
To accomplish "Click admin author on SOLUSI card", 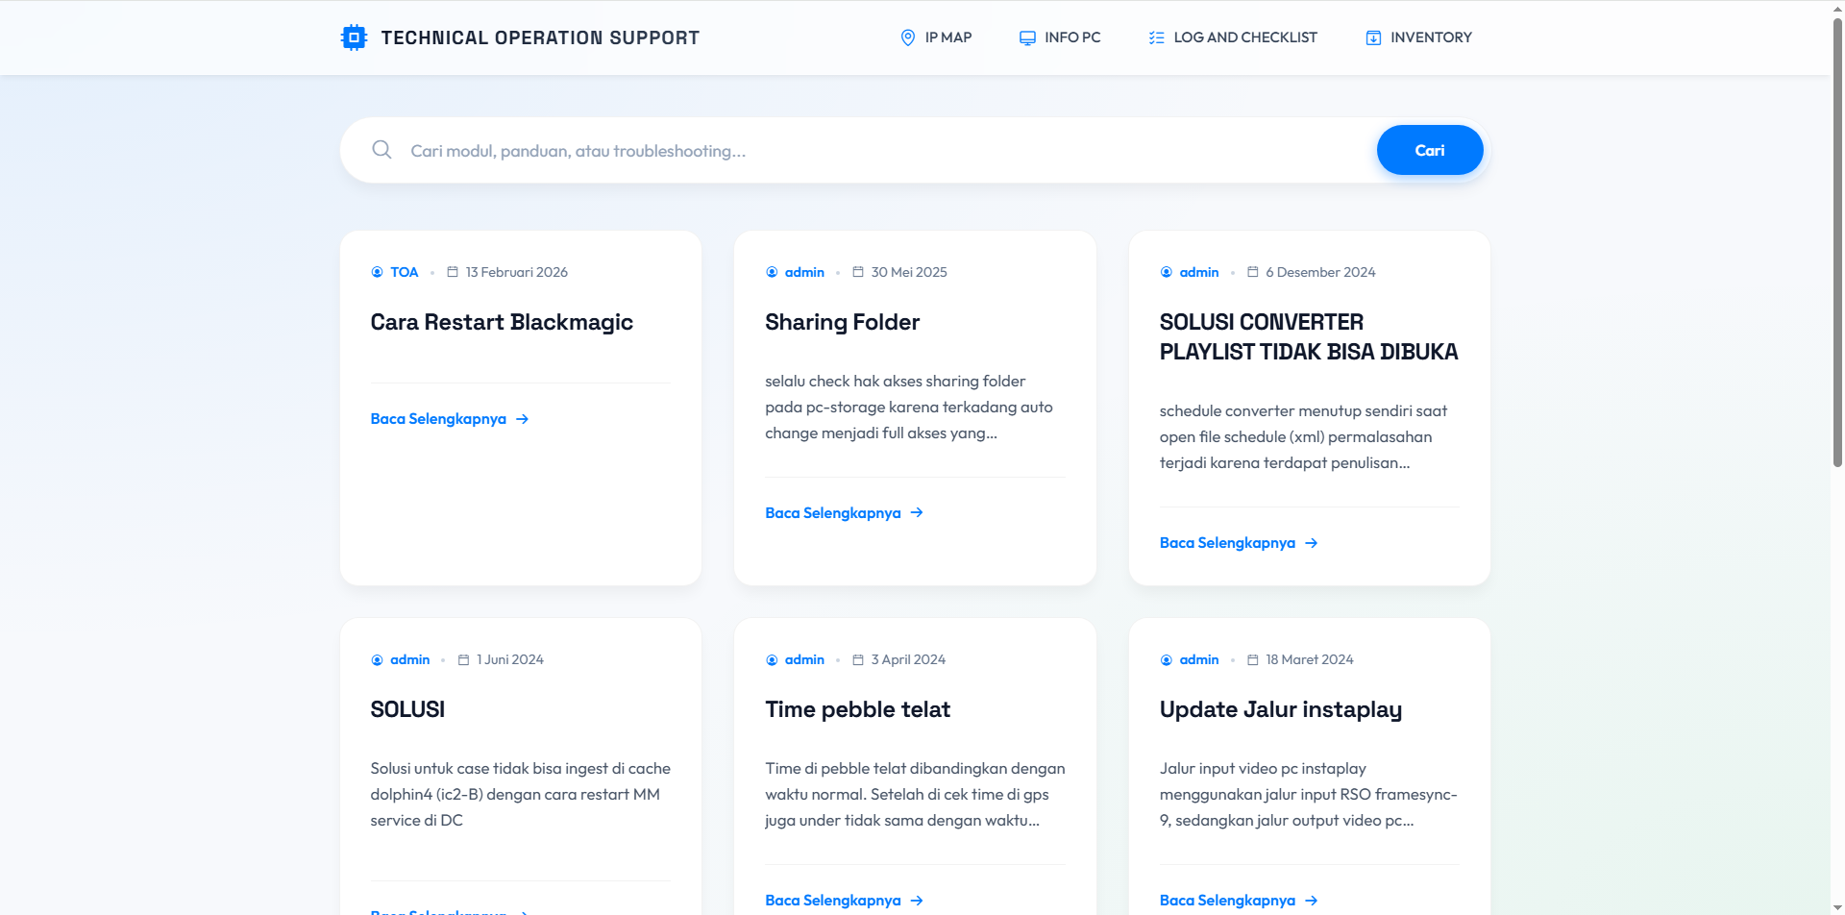I will 409,659.
